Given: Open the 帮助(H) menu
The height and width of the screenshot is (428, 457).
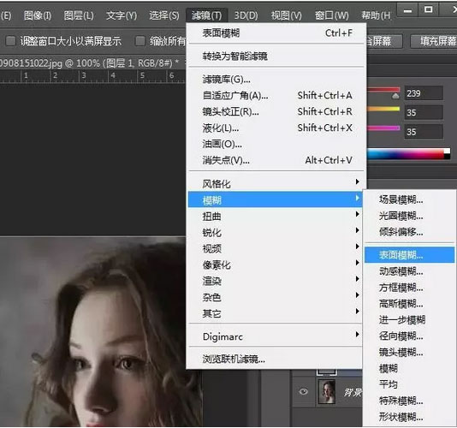Looking at the screenshot, I should click(376, 15).
